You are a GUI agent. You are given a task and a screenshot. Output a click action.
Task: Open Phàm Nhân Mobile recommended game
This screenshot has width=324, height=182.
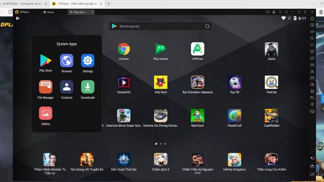click(x=50, y=160)
